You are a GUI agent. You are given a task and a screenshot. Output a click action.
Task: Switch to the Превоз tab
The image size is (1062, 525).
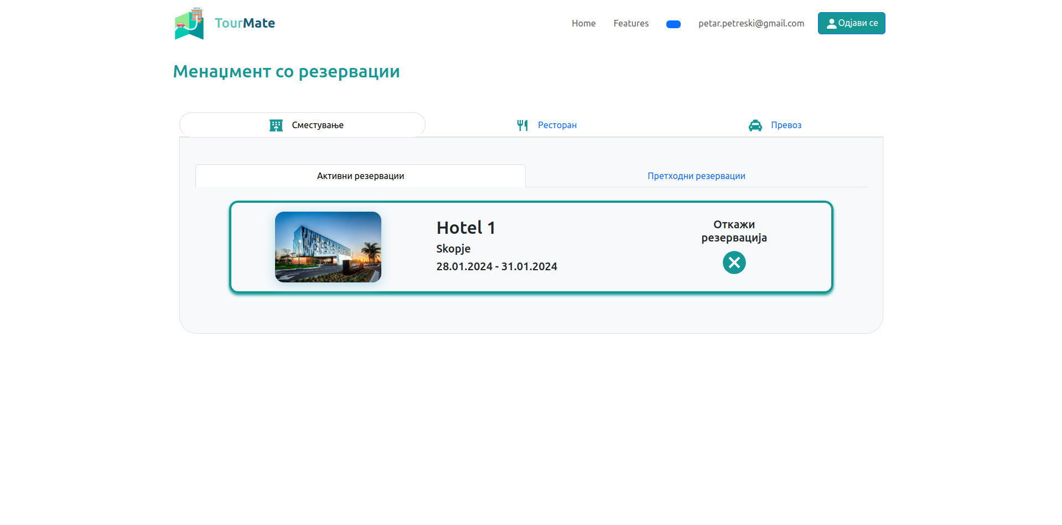(786, 125)
